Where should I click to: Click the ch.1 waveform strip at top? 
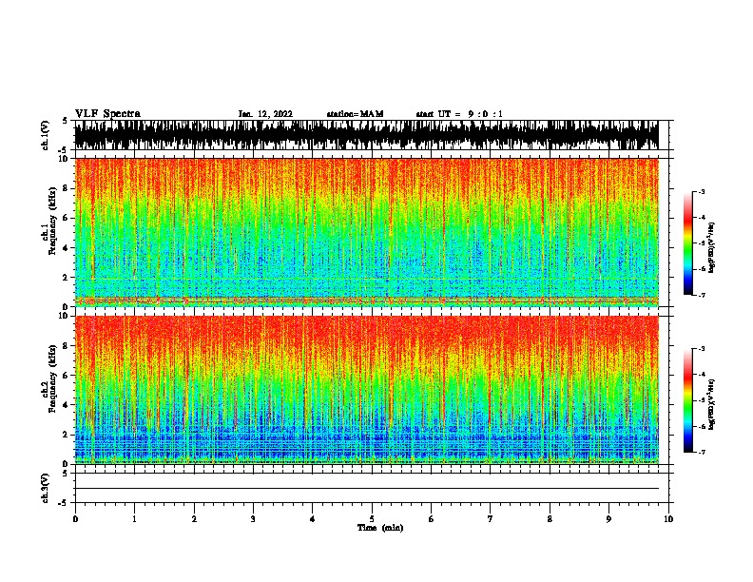pyautogui.click(x=366, y=135)
